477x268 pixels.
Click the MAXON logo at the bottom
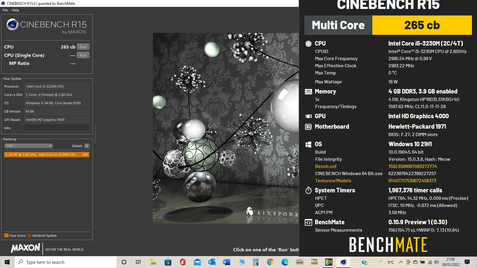pos(25,248)
